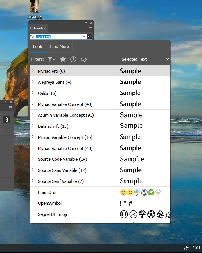Click the Alegreya Sans bold Sample preview

131,82
